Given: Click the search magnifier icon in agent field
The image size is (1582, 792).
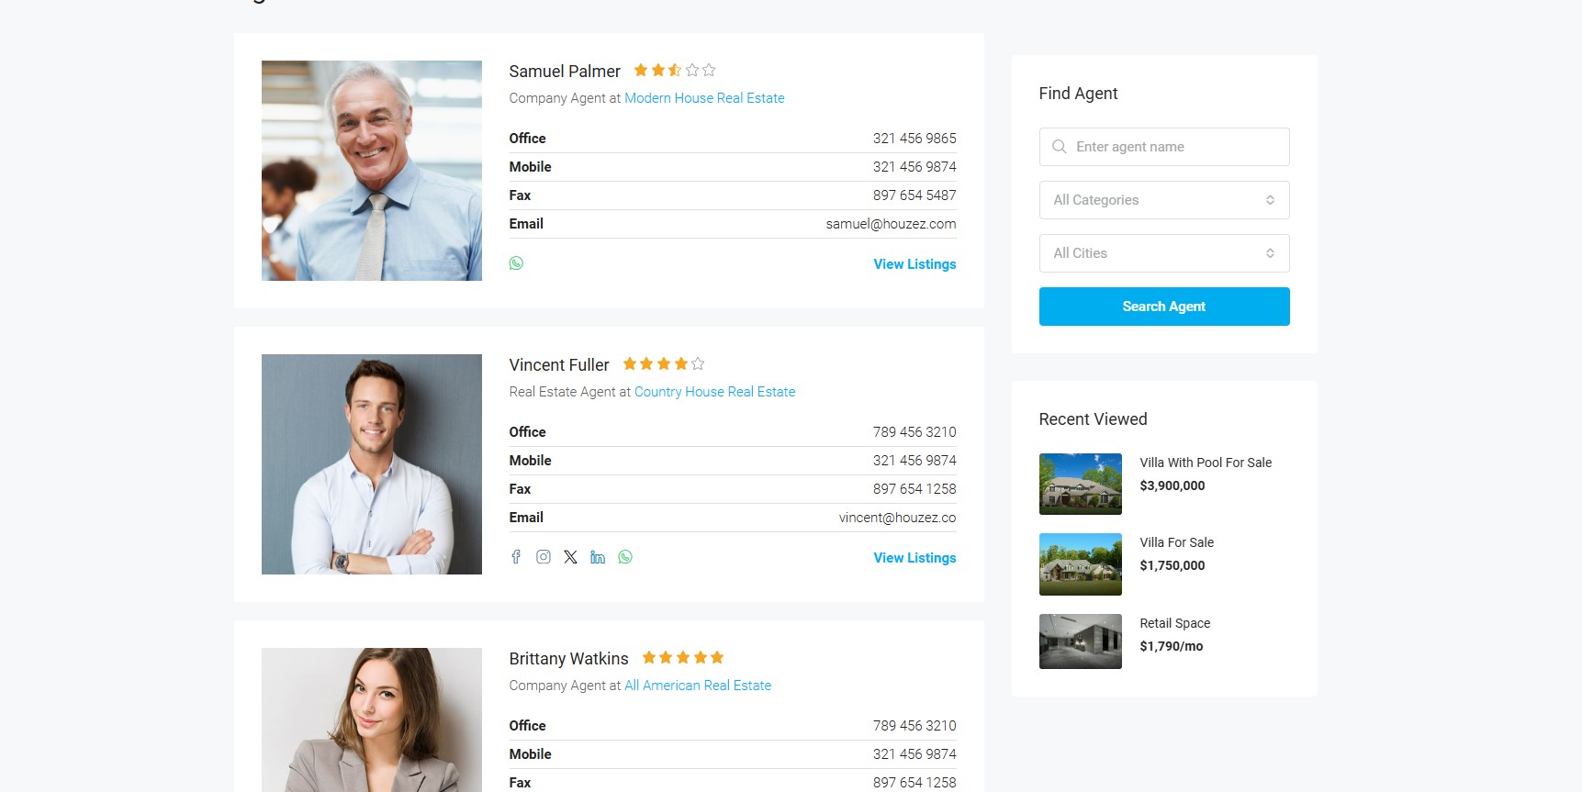Looking at the screenshot, I should tap(1059, 147).
